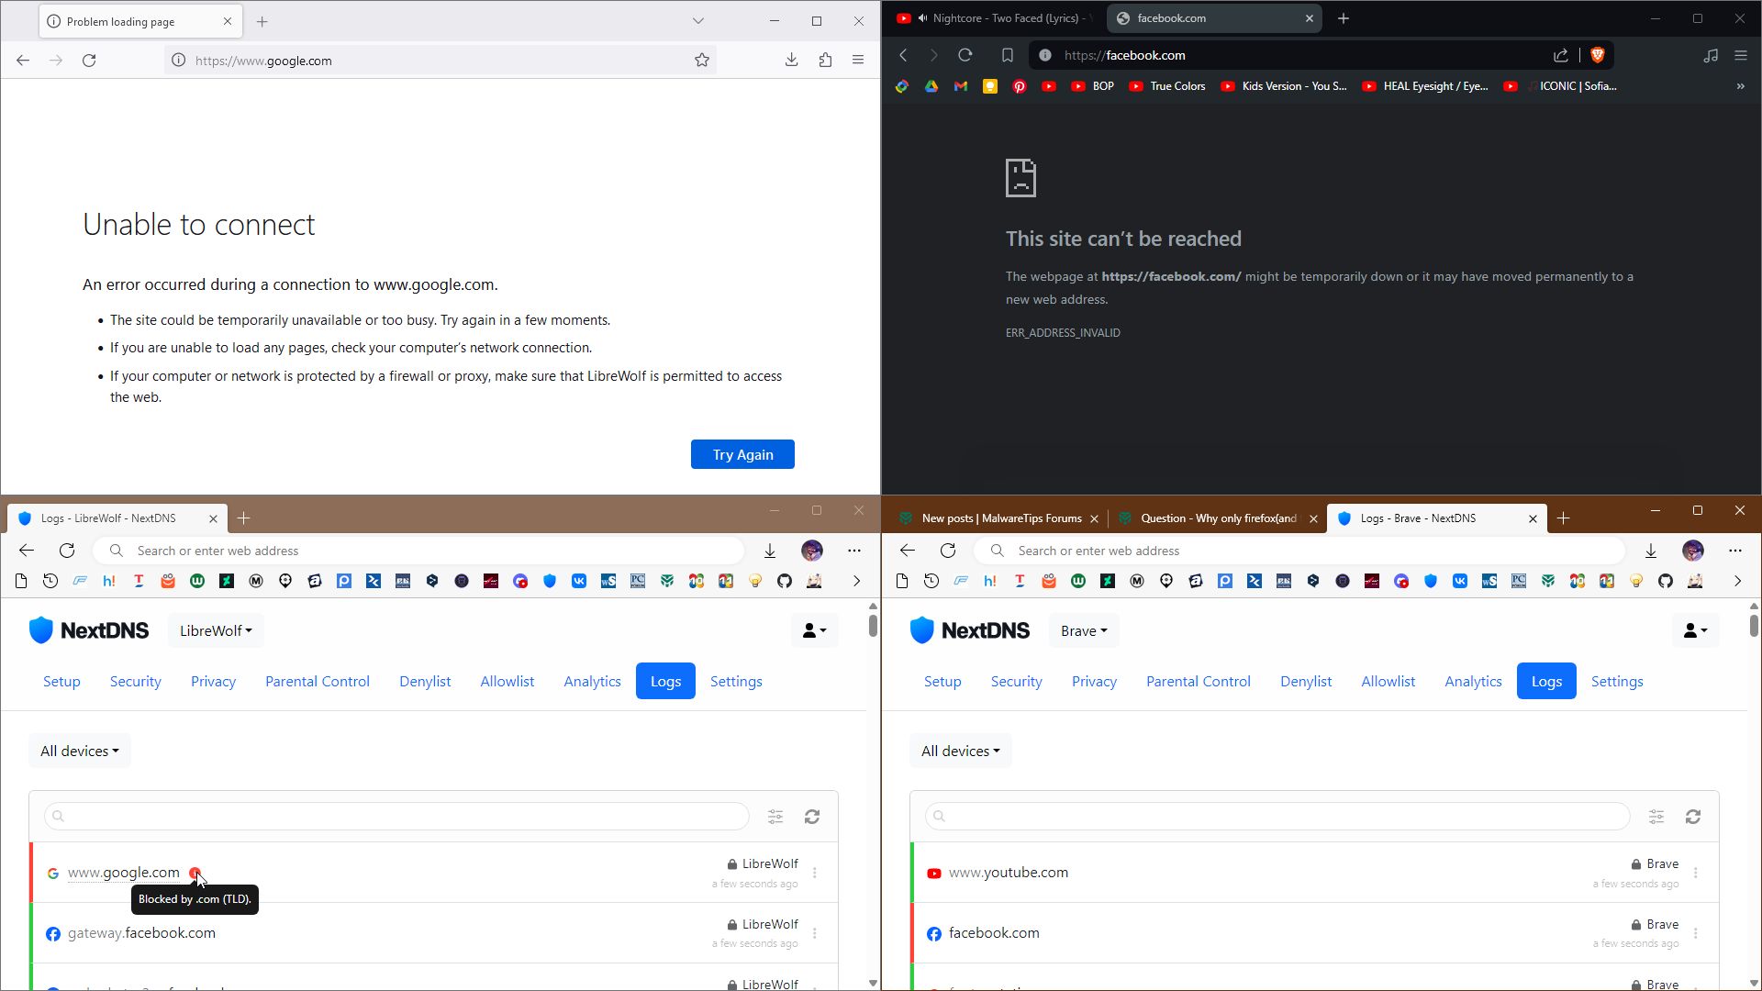Open options for the www.google.com log entry
The height and width of the screenshot is (991, 1762).
point(815,873)
